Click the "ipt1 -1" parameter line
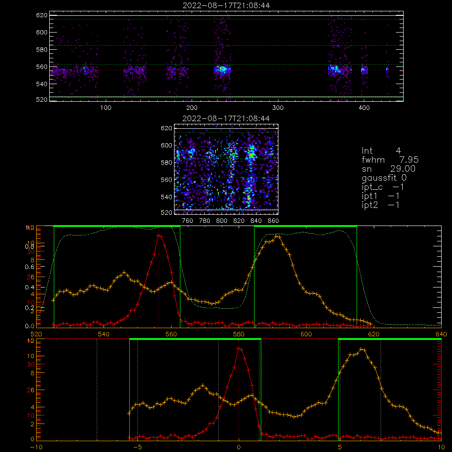This screenshot has width=452, height=452. coord(381,196)
